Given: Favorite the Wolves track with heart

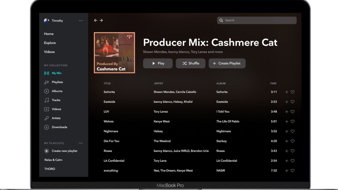Looking at the screenshot, I should pos(292,121).
